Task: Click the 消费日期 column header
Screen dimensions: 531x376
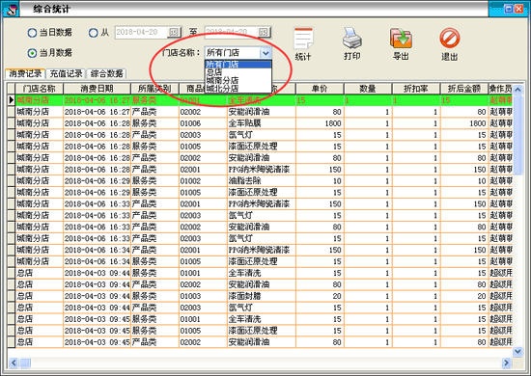Action: tap(97, 89)
